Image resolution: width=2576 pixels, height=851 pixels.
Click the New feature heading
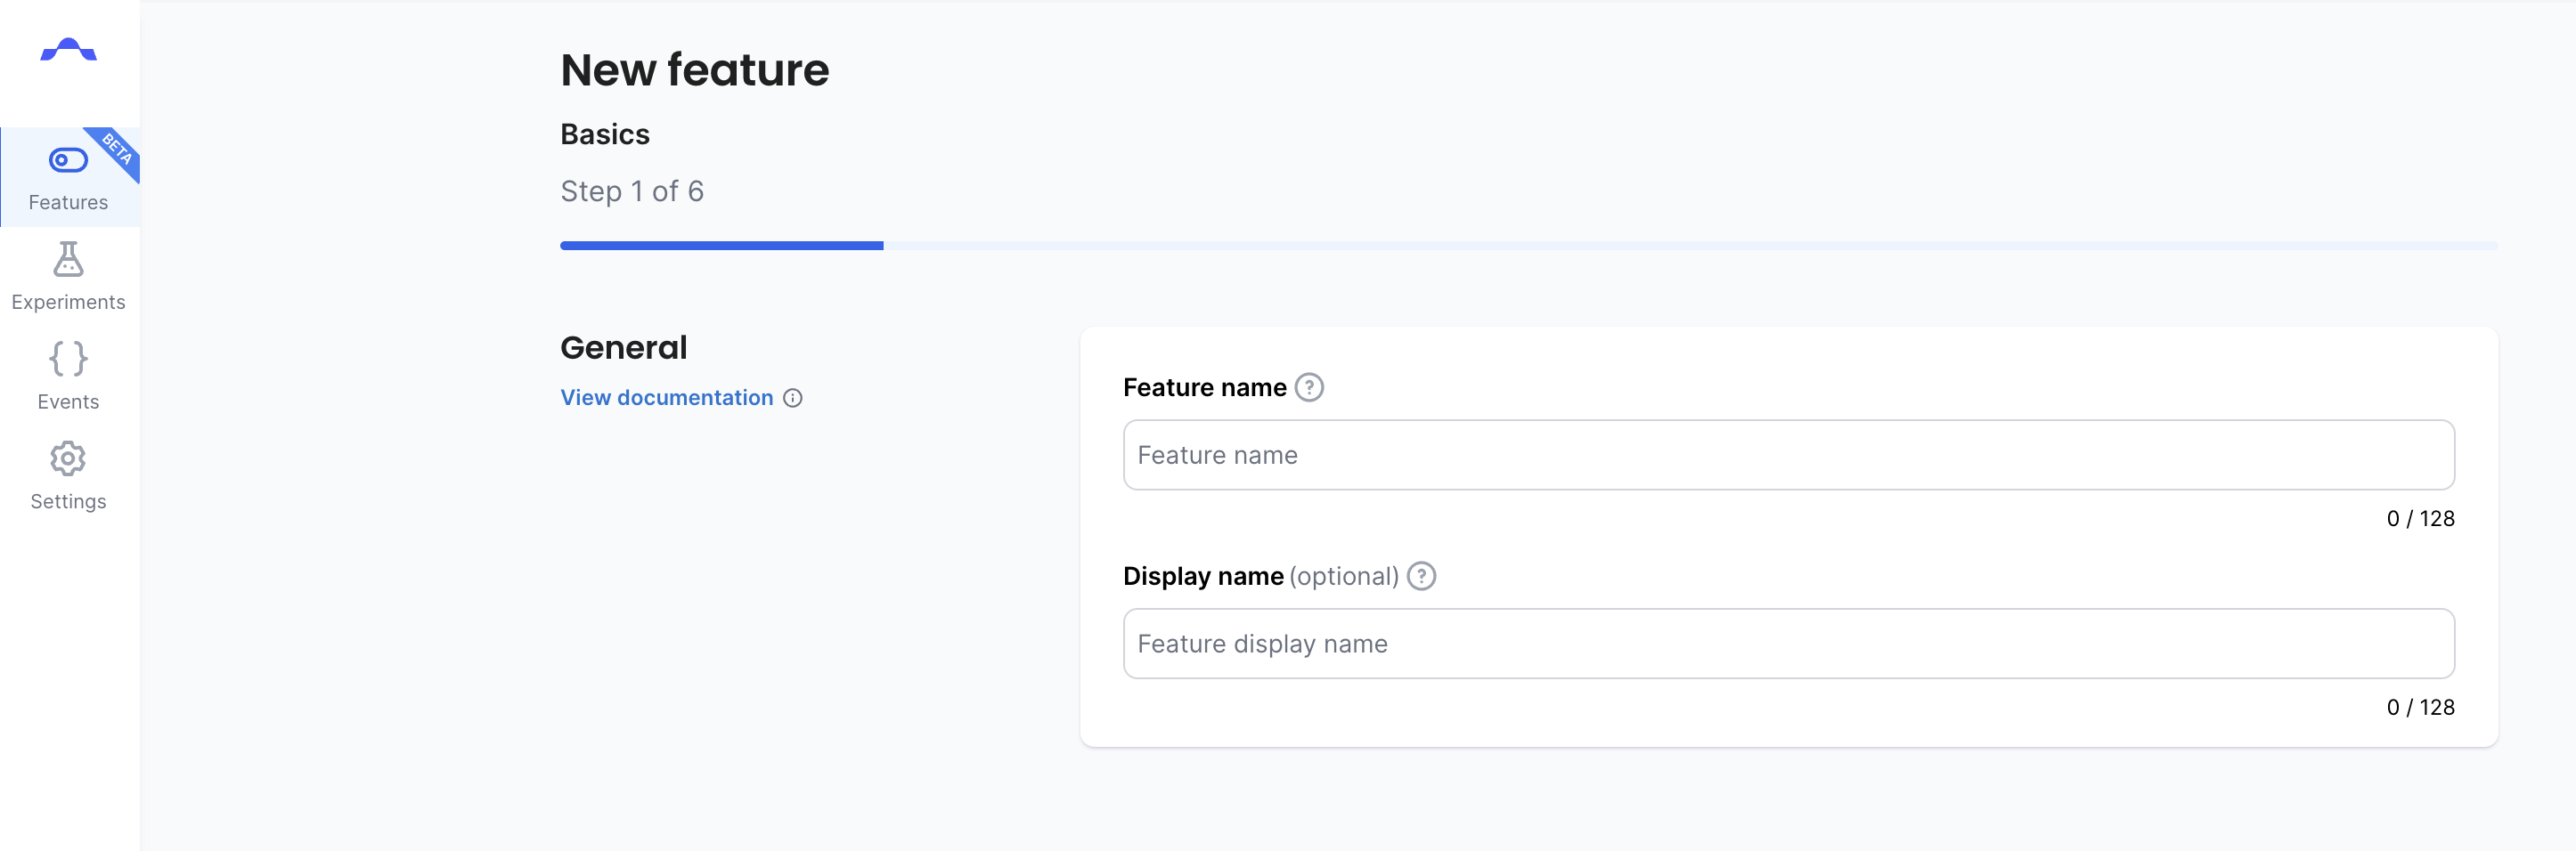[x=695, y=69]
